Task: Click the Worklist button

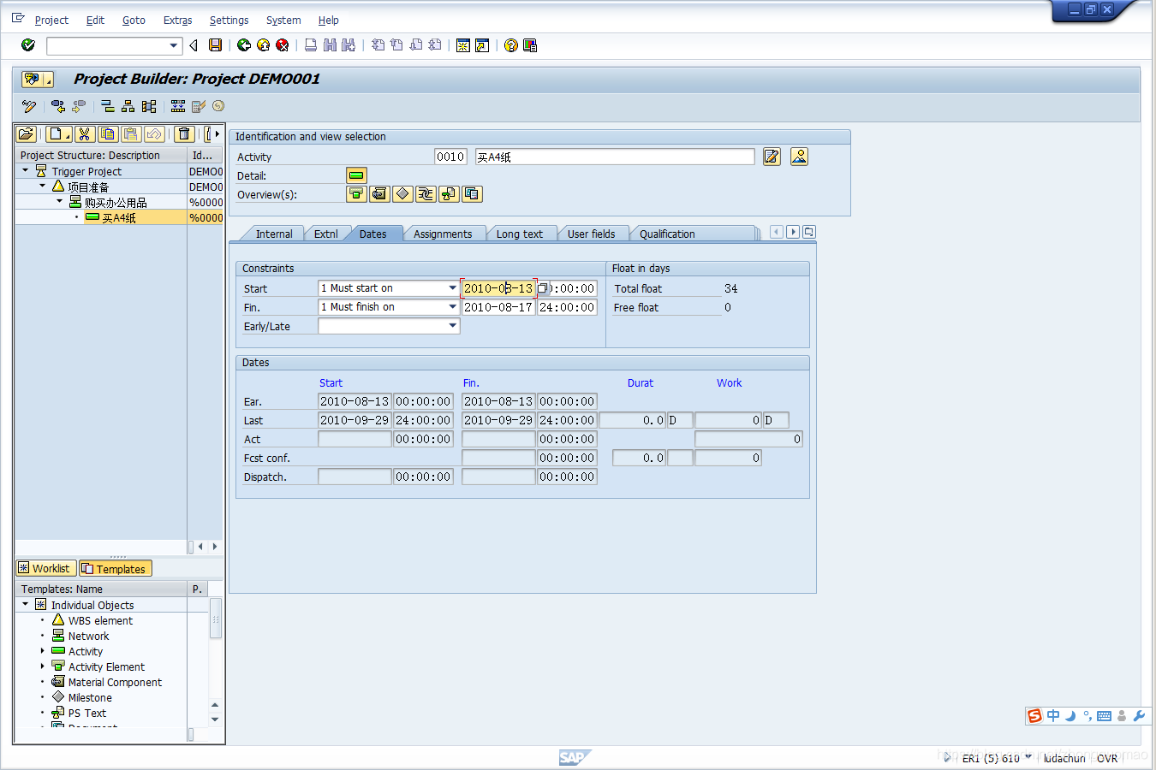Action: point(46,568)
